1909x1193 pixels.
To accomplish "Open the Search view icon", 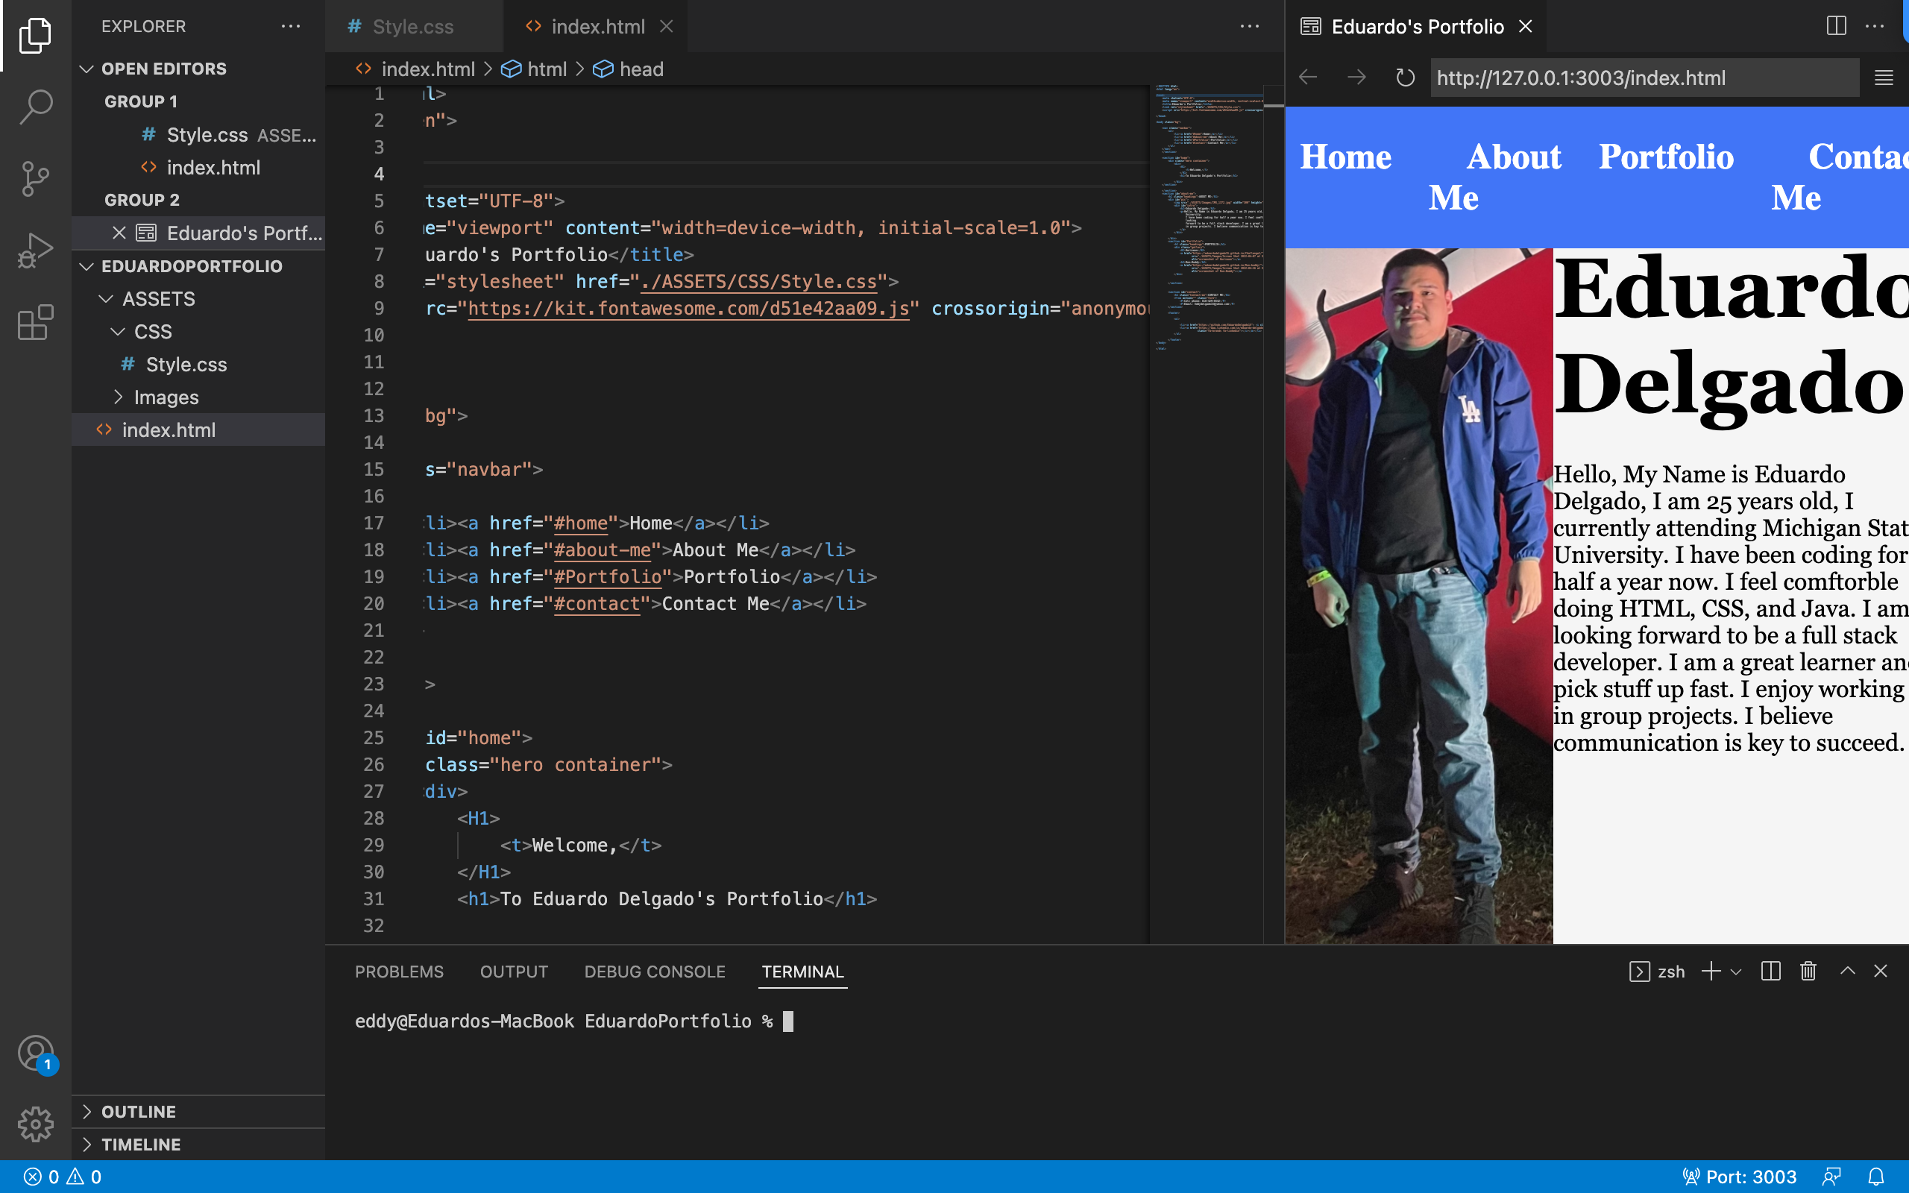I will pyautogui.click(x=35, y=107).
